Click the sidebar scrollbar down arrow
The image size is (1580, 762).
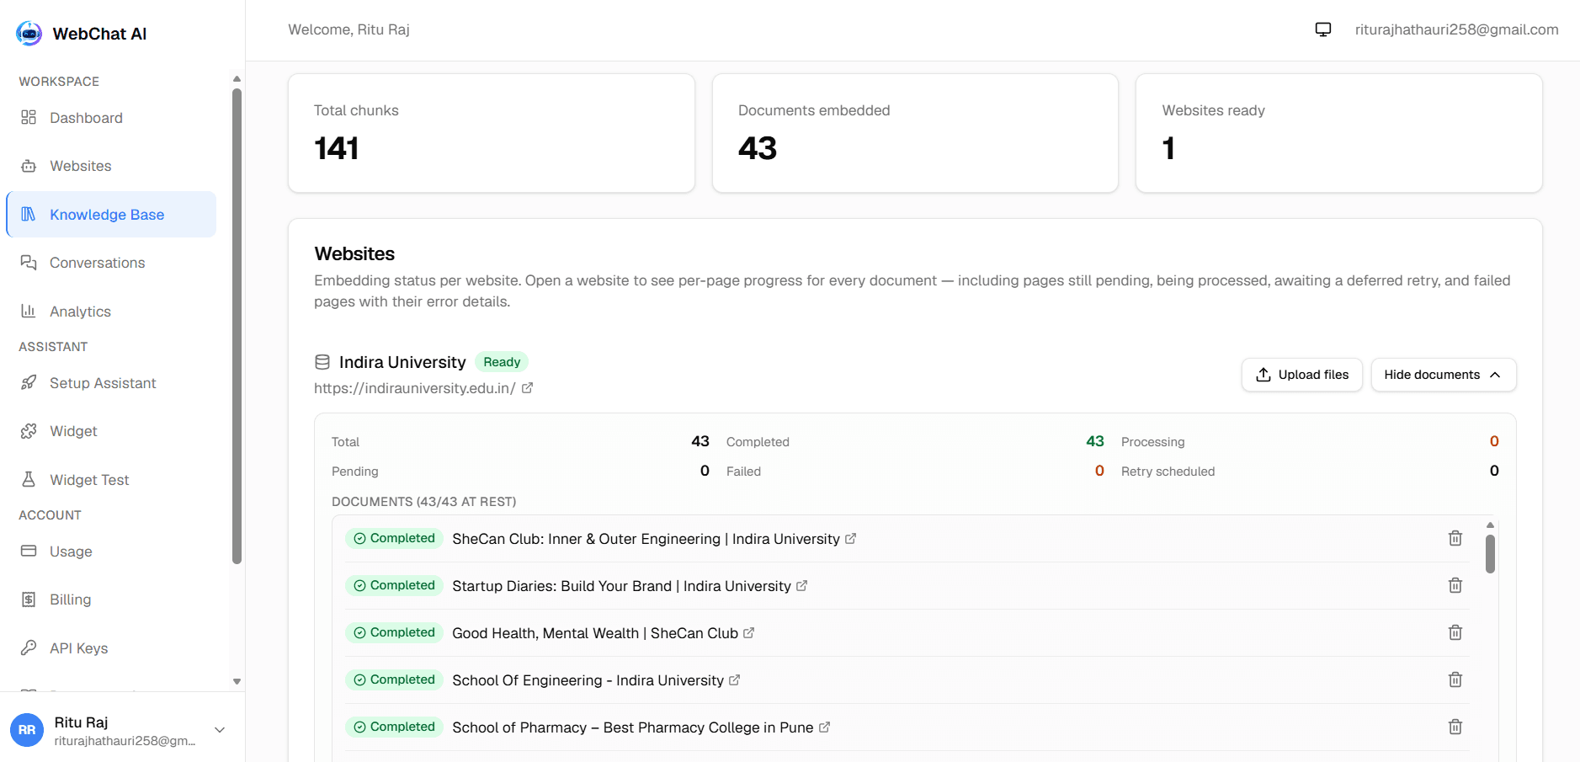pos(237,681)
